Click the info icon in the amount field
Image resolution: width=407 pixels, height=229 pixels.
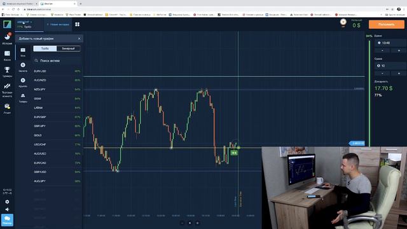(378, 66)
